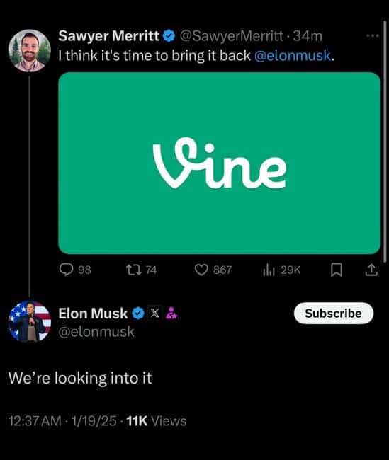Screen dimensions: 389x460
Task: Open the three-dot more options menu
Action: [x=373, y=36]
